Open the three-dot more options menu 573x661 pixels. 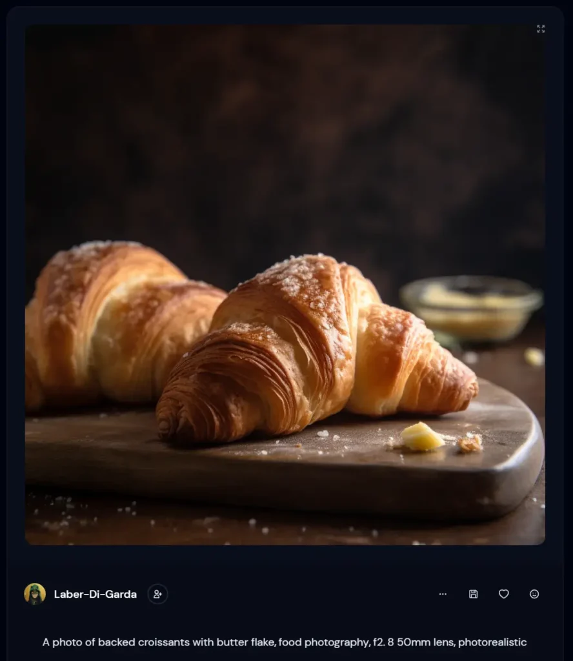coord(443,594)
